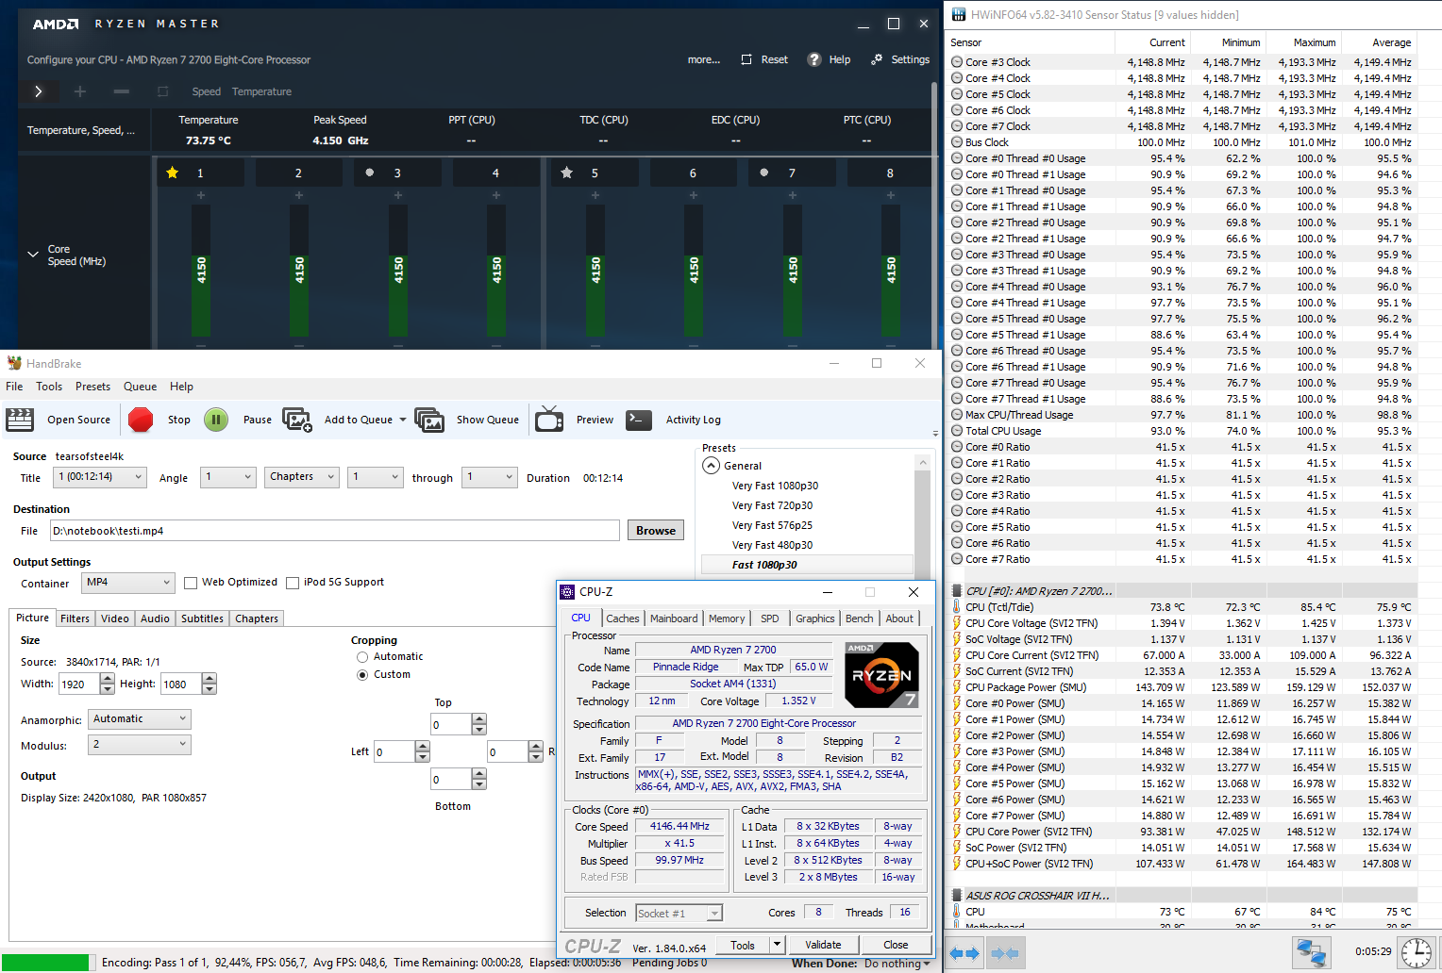Click gold star on core 1

coord(172,173)
